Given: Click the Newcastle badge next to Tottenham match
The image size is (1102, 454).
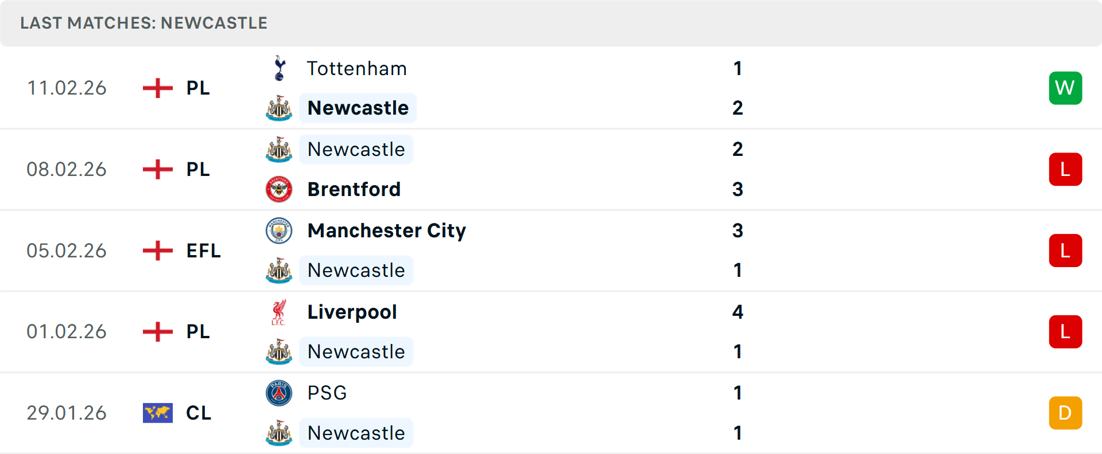Looking at the screenshot, I should click(279, 108).
